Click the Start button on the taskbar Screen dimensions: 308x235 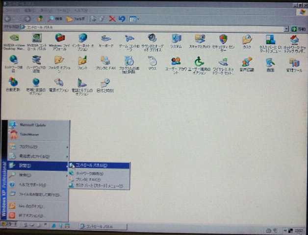(9, 225)
